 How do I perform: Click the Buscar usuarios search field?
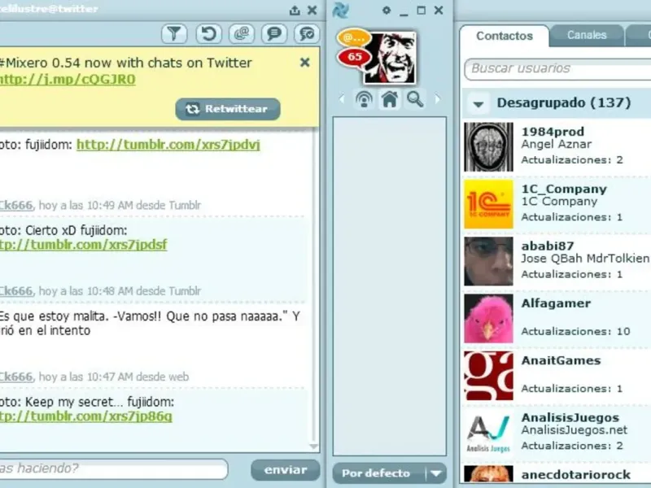coord(557,69)
